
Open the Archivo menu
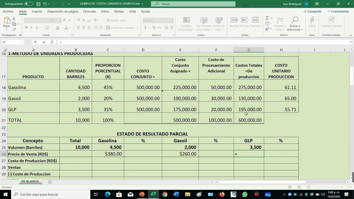pyautogui.click(x=8, y=11)
